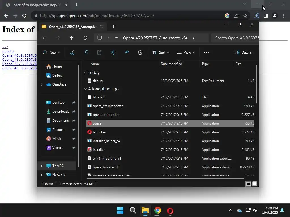The height and width of the screenshot is (217, 290).
Task: Click Chrome share this page icon
Action: 236,16
